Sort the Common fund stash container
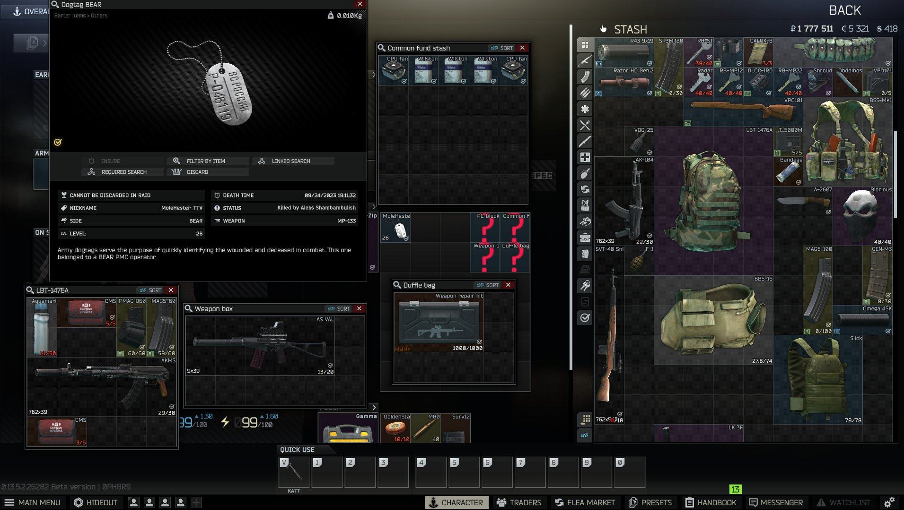 502,48
